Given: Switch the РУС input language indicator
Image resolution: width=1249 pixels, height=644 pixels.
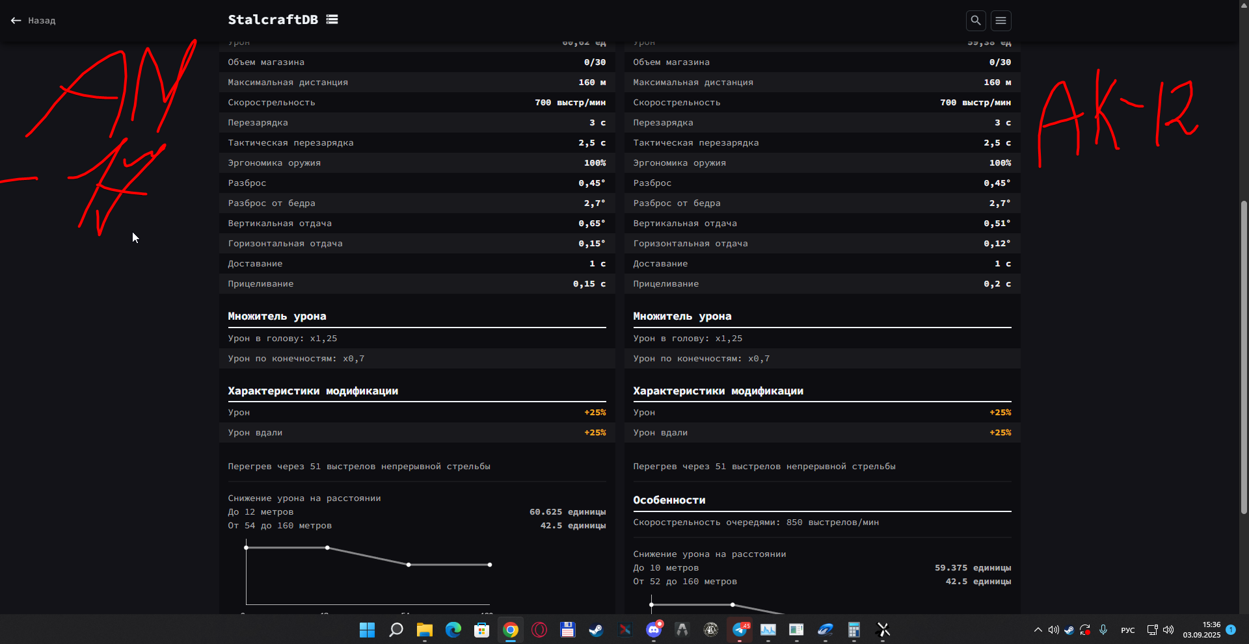Looking at the screenshot, I should click(1128, 630).
